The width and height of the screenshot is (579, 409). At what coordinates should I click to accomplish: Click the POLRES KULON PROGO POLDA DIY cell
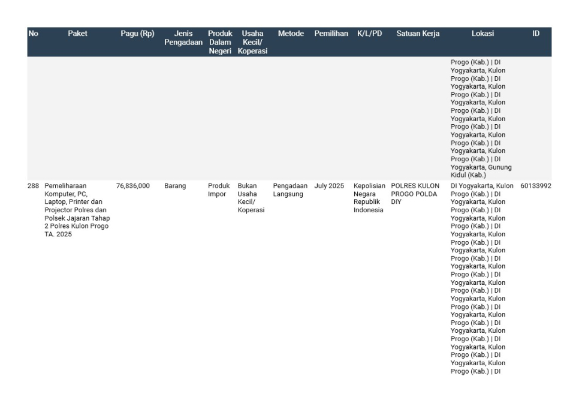click(415, 194)
